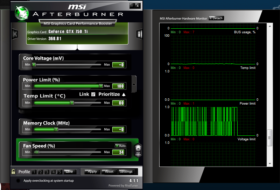Click the Voltage limit graph label

point(246,139)
